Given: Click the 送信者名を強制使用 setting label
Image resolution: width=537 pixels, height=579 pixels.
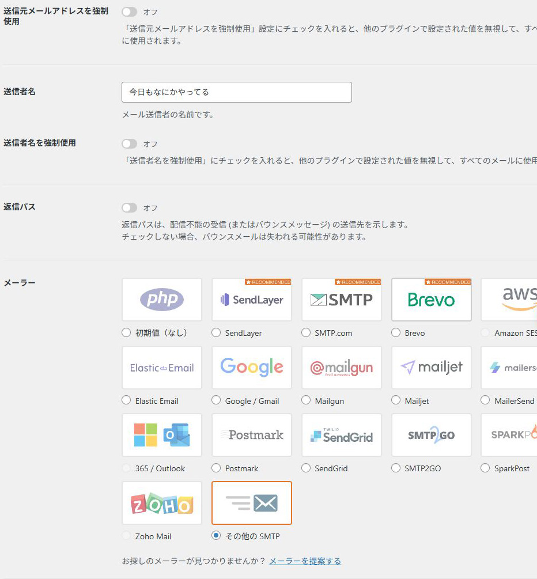Looking at the screenshot, I should tap(40, 143).
